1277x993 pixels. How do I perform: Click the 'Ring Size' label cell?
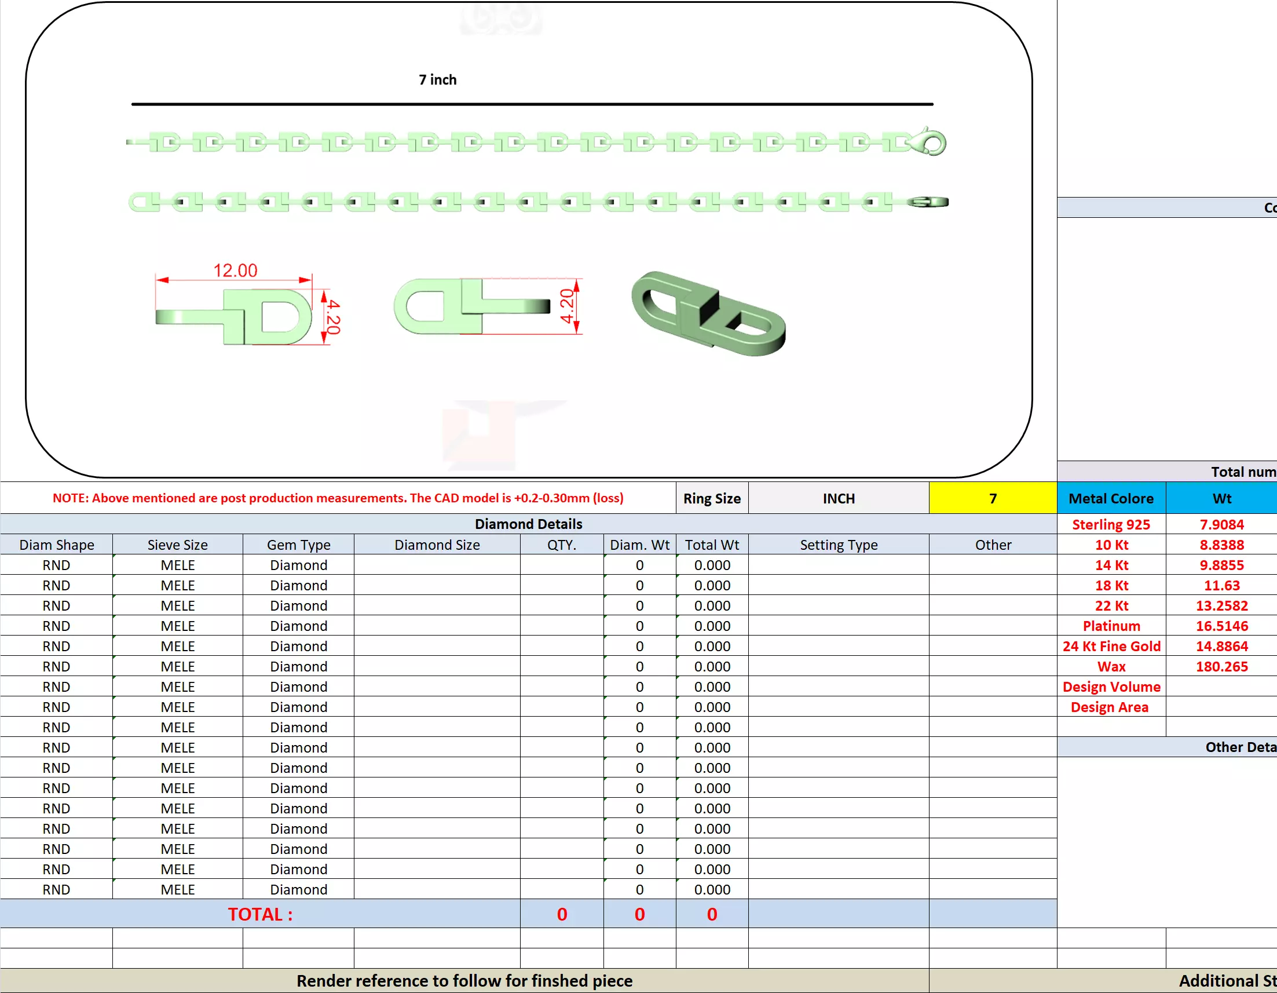[712, 498]
